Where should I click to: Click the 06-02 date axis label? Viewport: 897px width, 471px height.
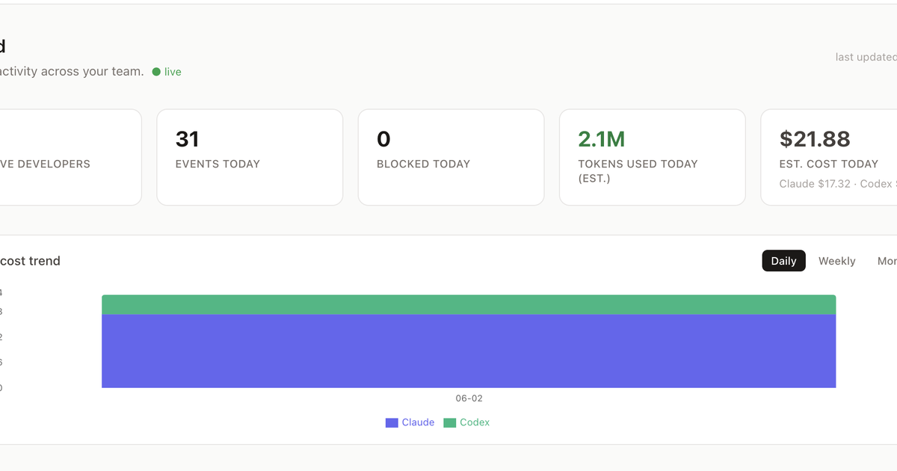[x=469, y=398]
